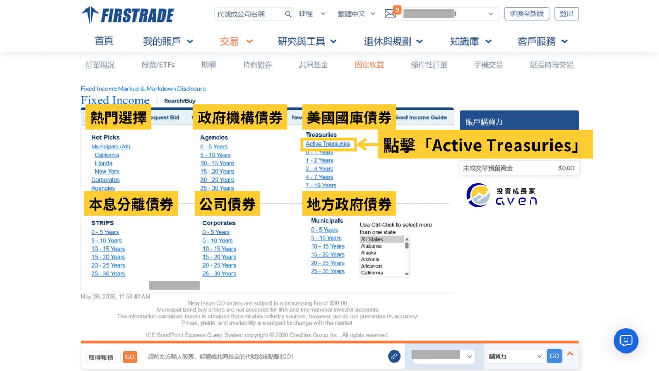Viewport: 659px width, 371px height.
Task: Open the Corporates link under Hot Picks
Action: [x=105, y=180]
